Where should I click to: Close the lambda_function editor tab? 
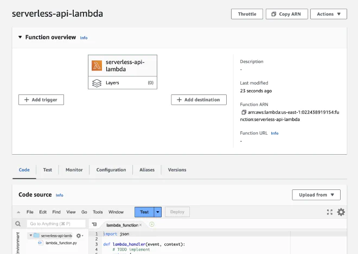pos(140,225)
